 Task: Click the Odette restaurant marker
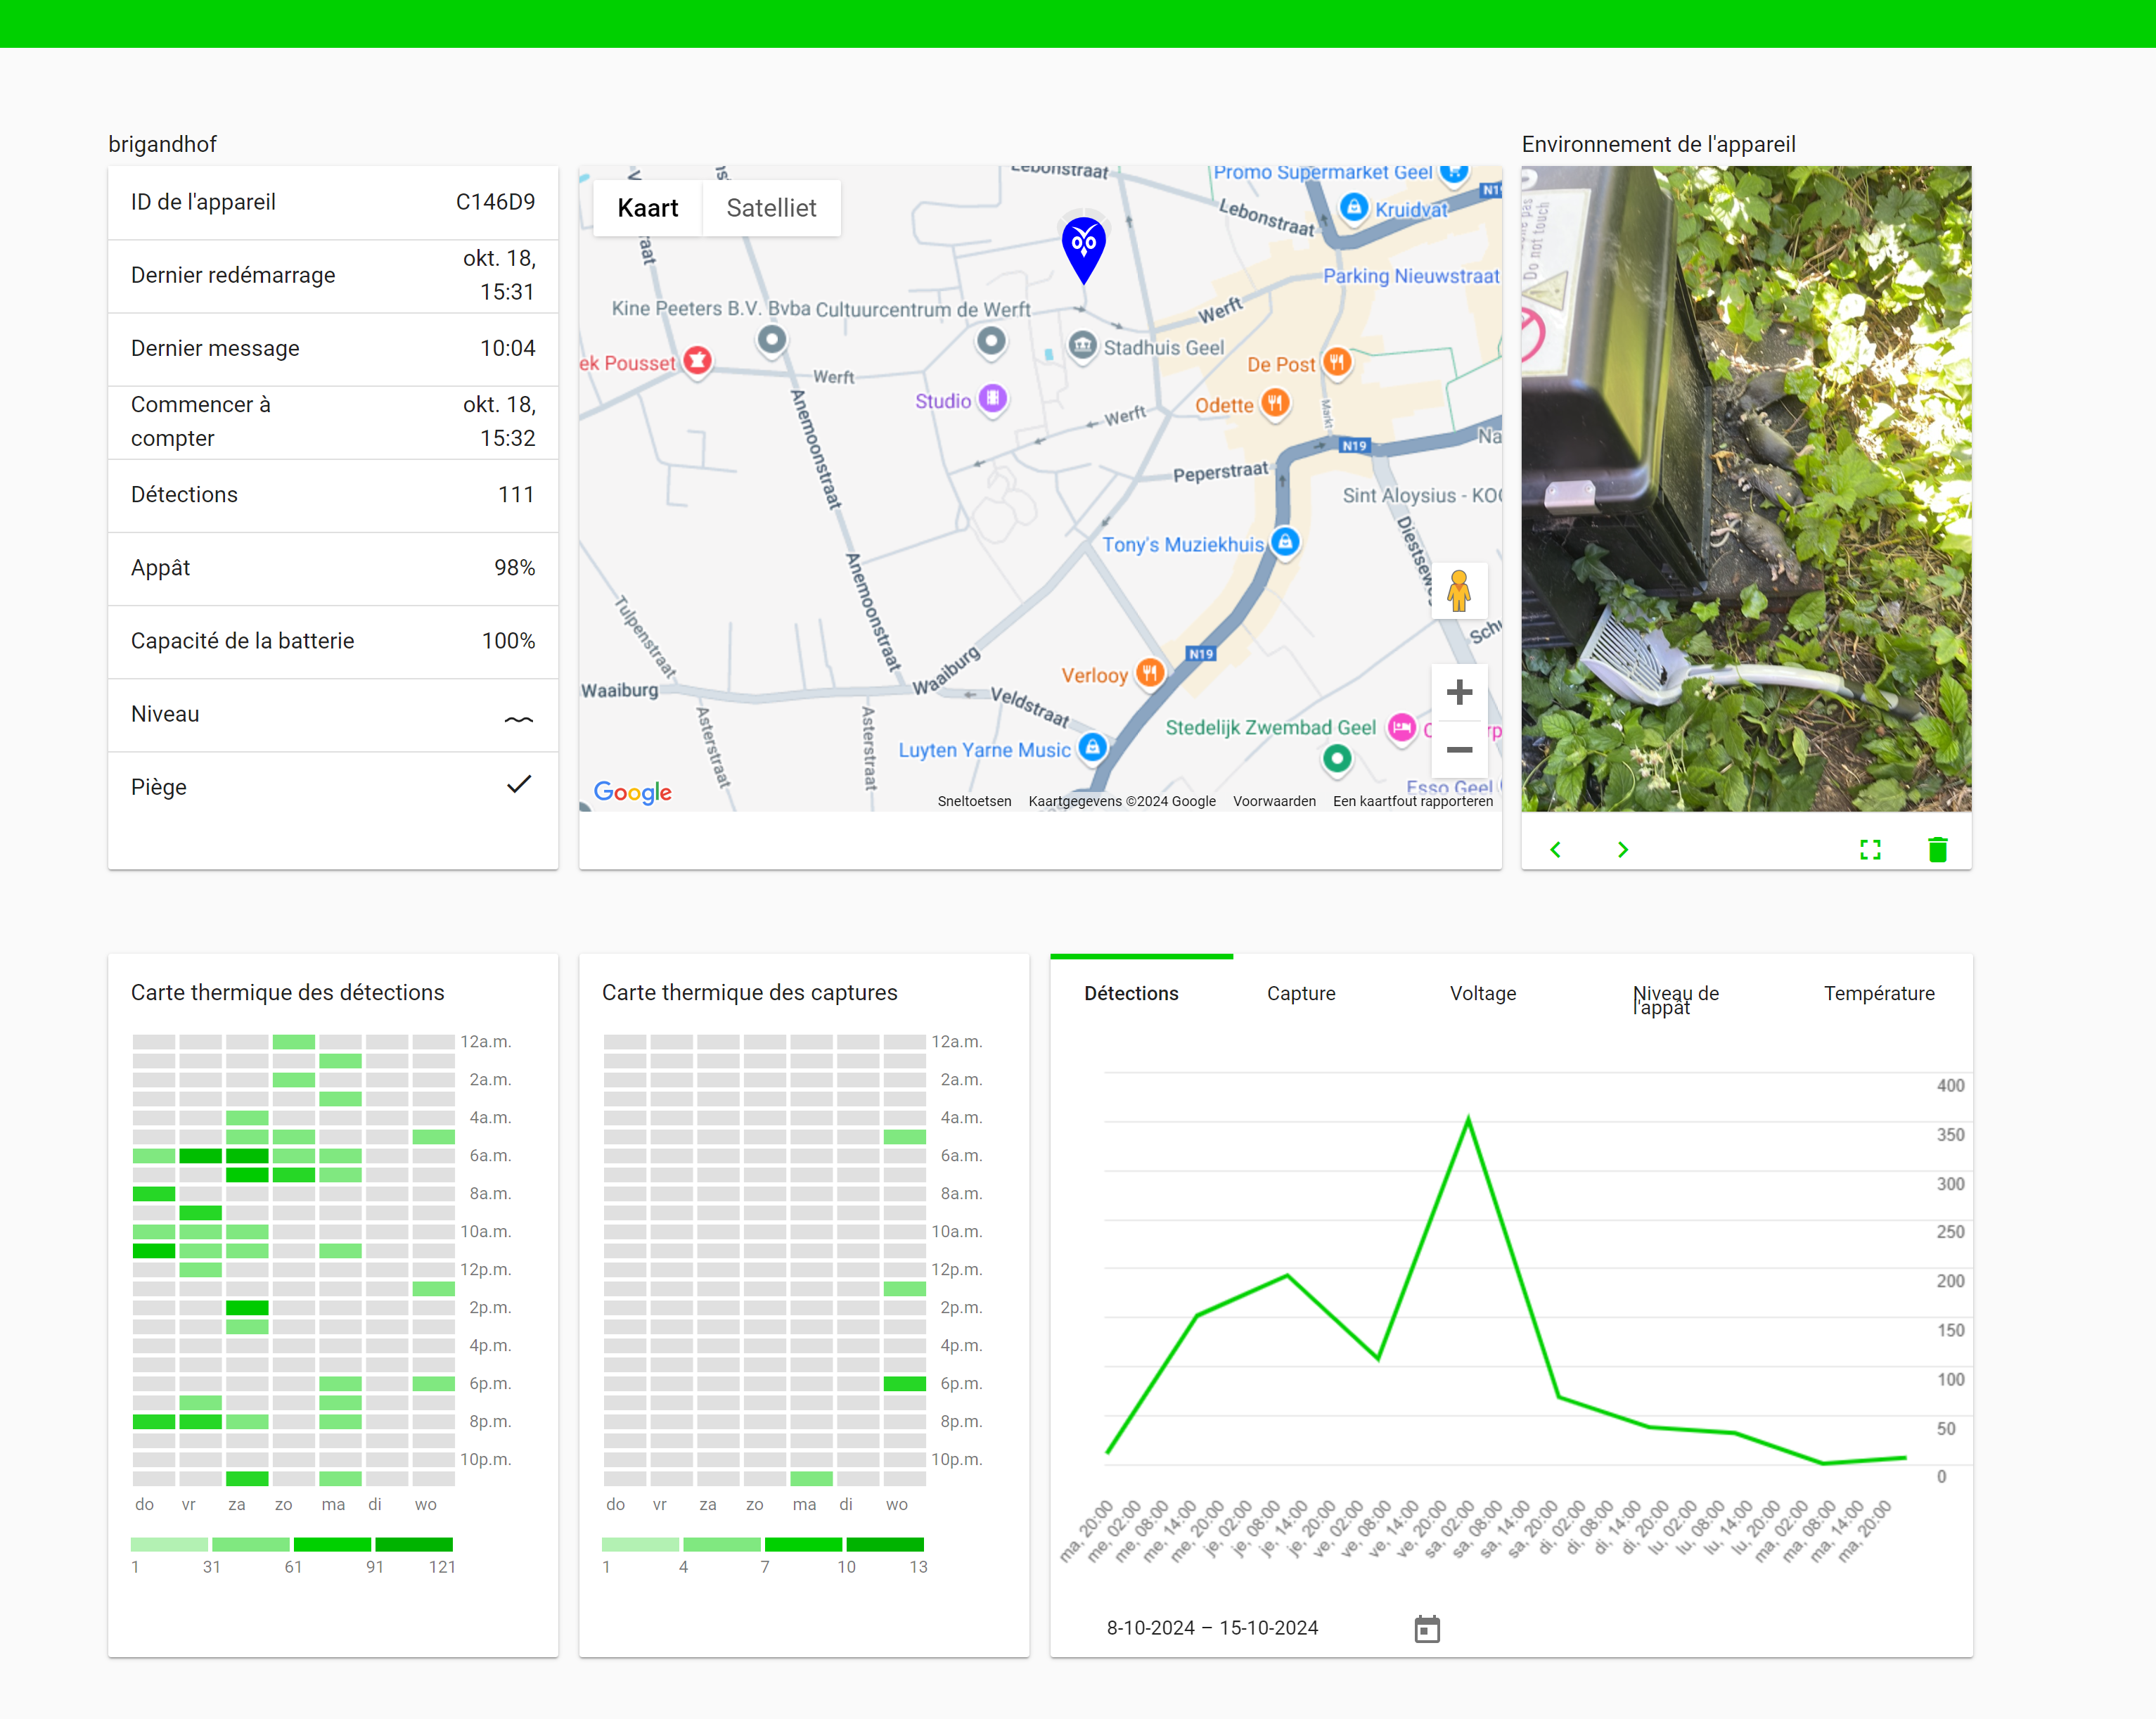point(1274,404)
